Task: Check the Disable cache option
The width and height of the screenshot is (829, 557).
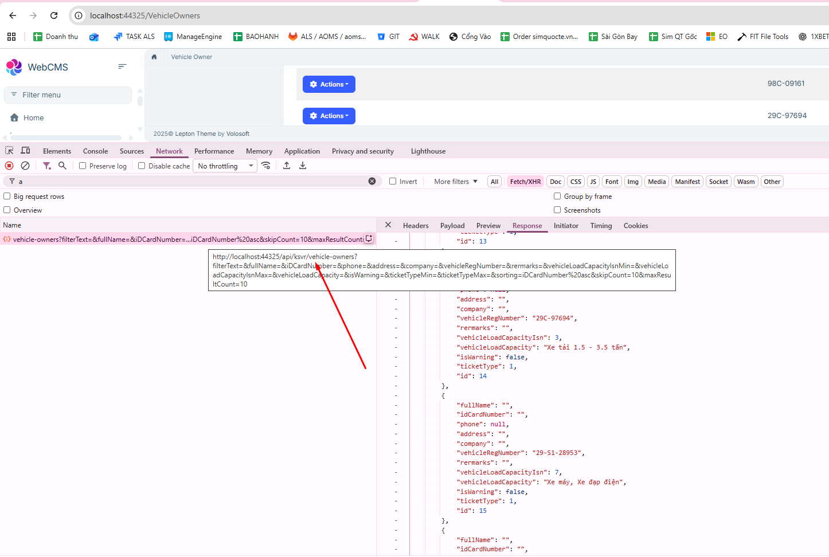Action: [142, 166]
